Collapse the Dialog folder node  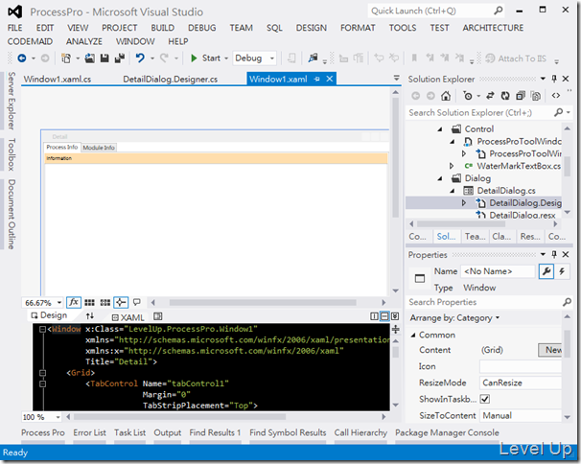tap(440, 178)
